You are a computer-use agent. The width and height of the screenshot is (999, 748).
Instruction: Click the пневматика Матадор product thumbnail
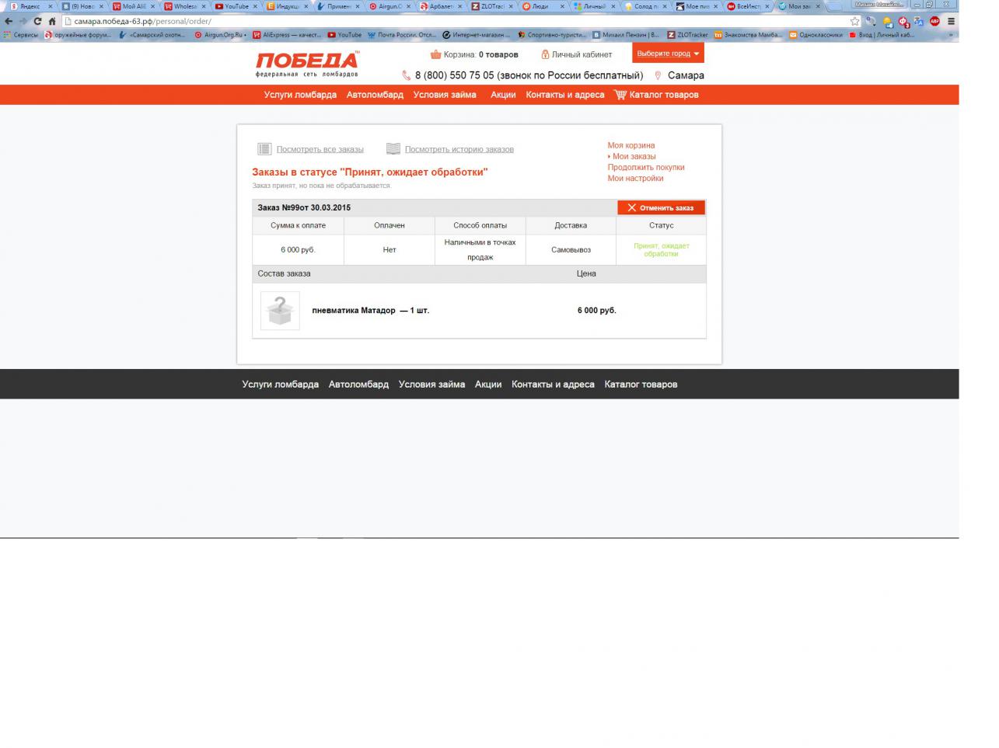point(280,311)
